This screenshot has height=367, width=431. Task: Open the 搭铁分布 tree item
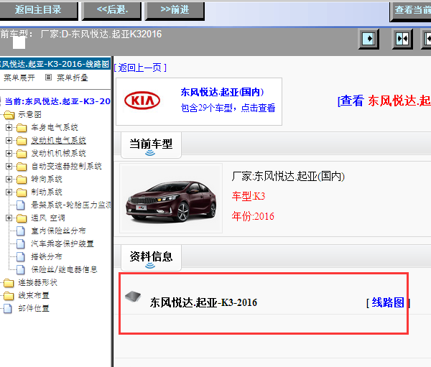click(x=47, y=256)
